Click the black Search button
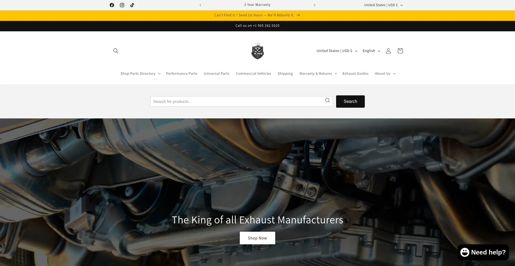 350,102
